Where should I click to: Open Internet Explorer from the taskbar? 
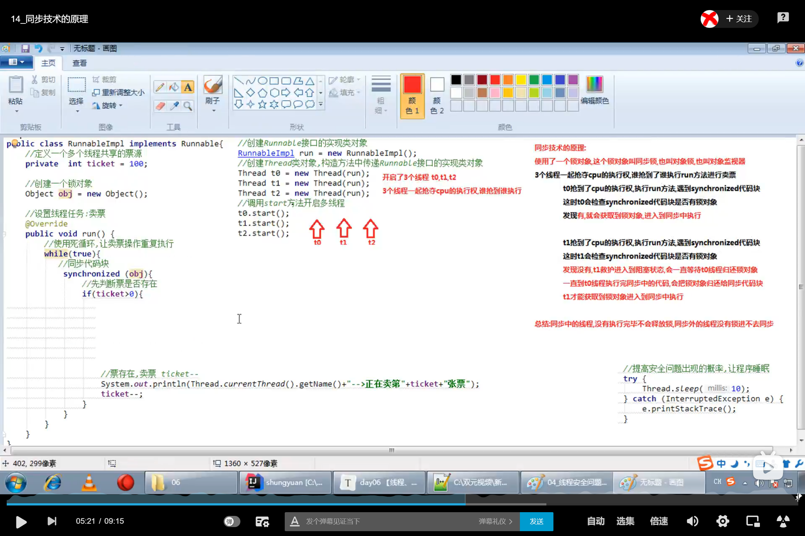[x=53, y=483]
